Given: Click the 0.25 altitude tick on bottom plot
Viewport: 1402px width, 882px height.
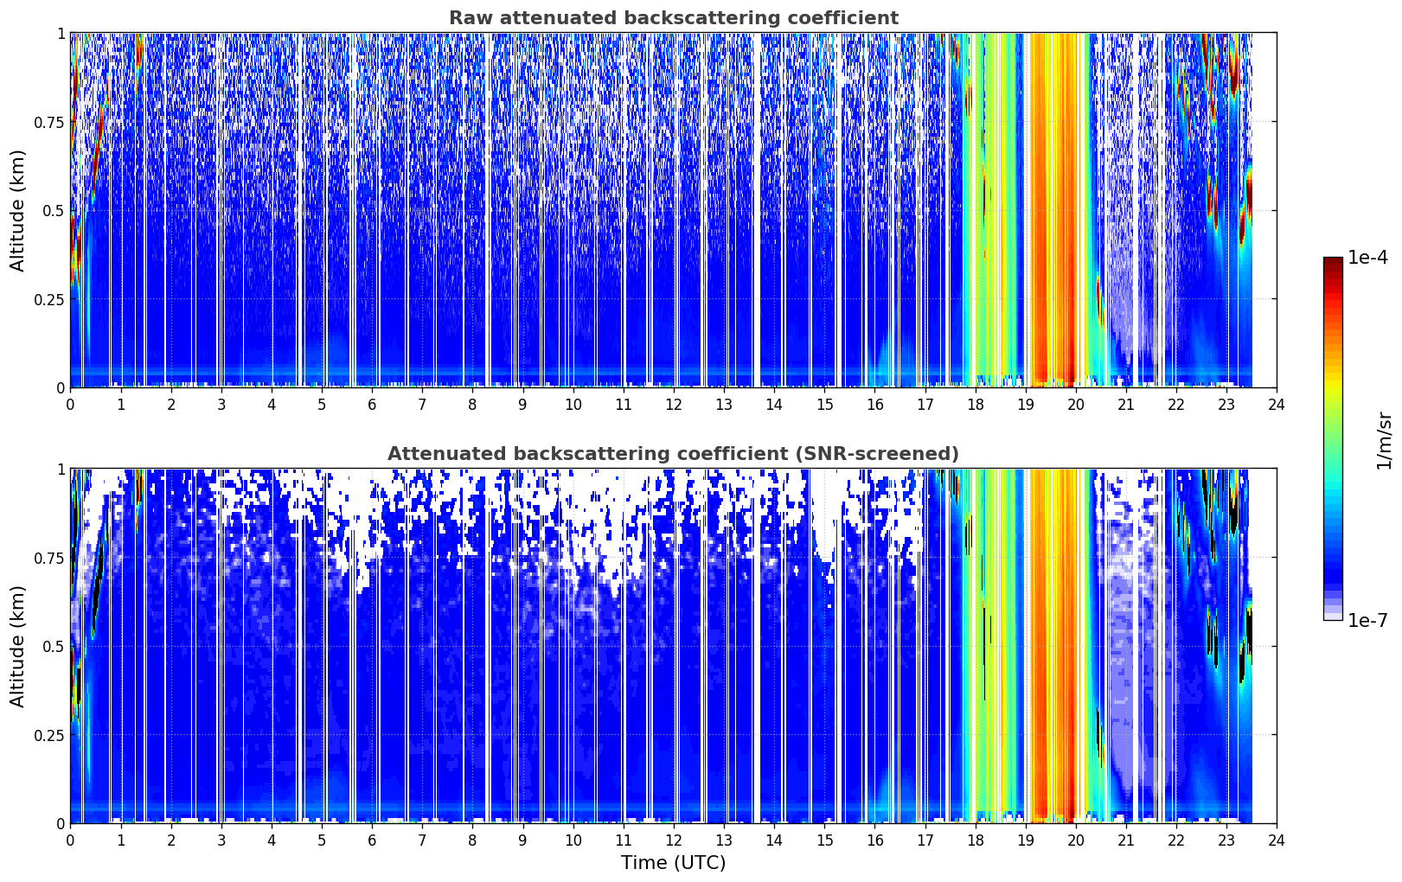Looking at the screenshot, I should tap(51, 735).
